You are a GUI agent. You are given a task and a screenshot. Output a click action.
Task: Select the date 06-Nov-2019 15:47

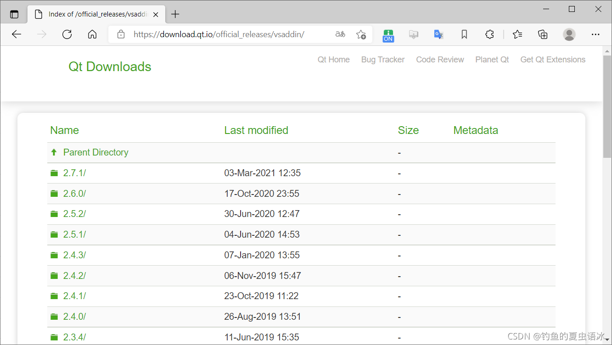pos(262,276)
